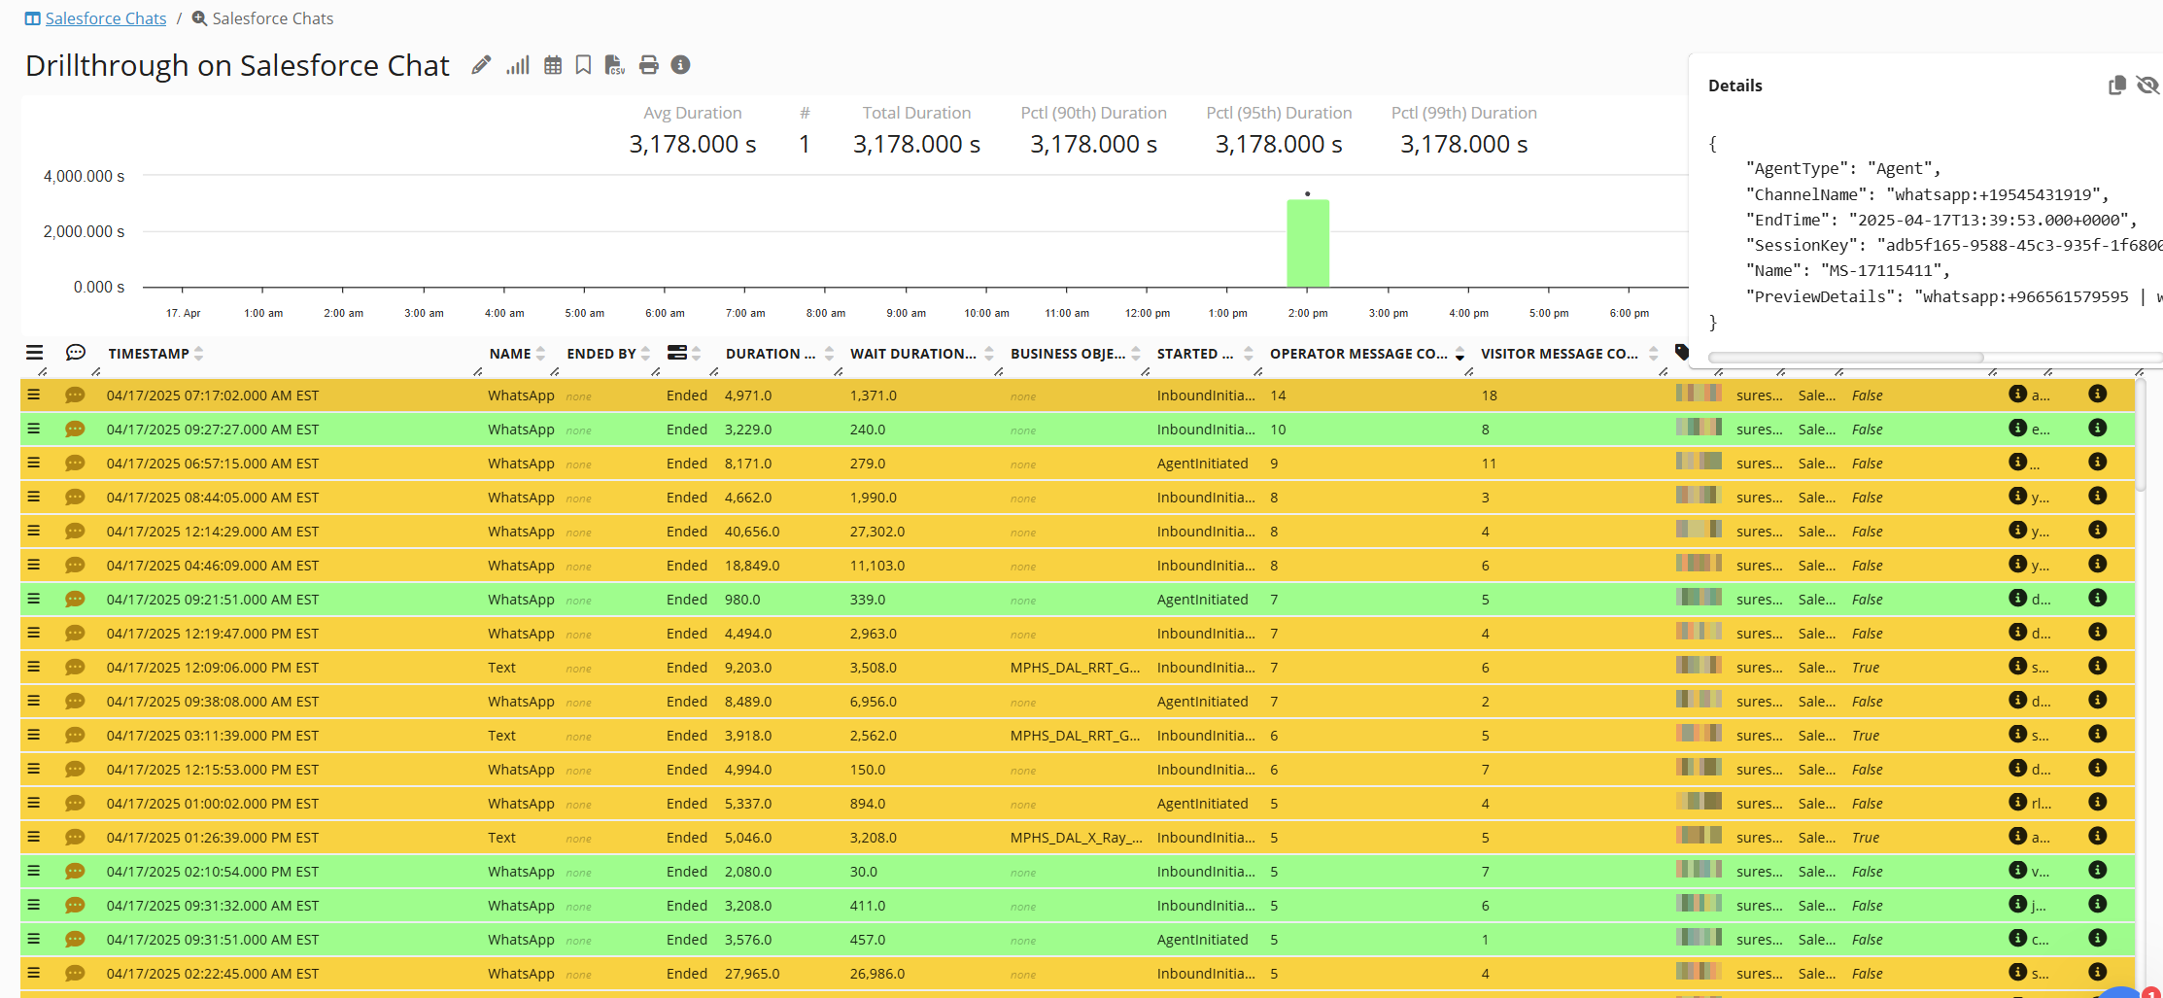This screenshot has height=998, width=2163.
Task: Print the drillthrough report
Action: (x=648, y=65)
